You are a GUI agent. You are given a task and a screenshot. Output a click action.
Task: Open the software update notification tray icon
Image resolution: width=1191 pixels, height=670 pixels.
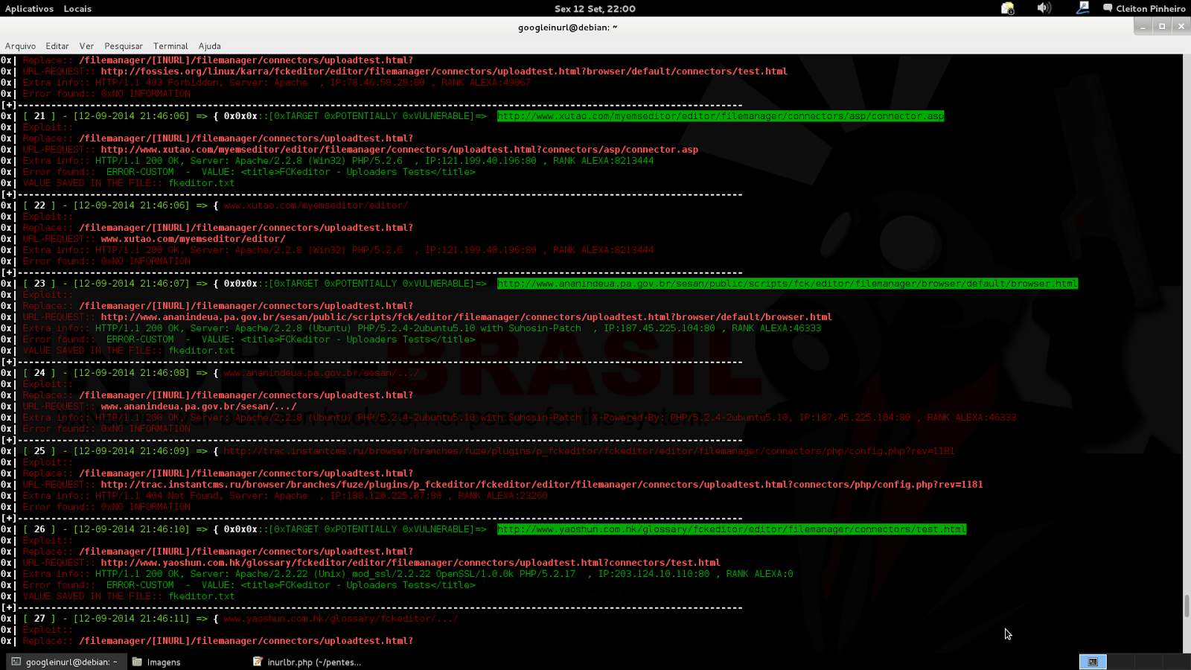[1007, 8]
